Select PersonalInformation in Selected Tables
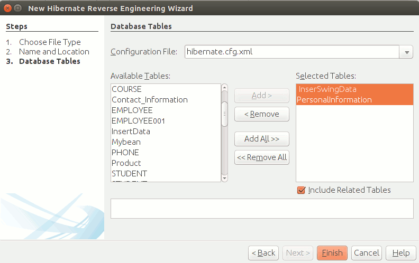The image size is (419, 263). click(334, 100)
